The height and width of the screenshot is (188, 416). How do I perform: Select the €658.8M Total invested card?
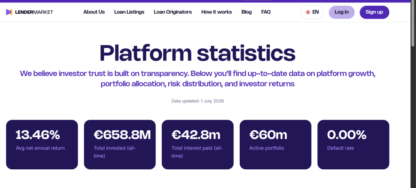(120, 145)
